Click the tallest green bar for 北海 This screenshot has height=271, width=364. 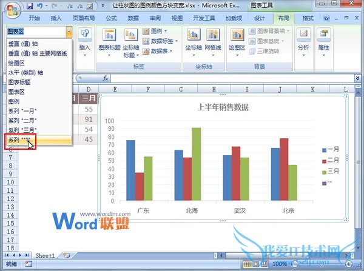click(197, 164)
